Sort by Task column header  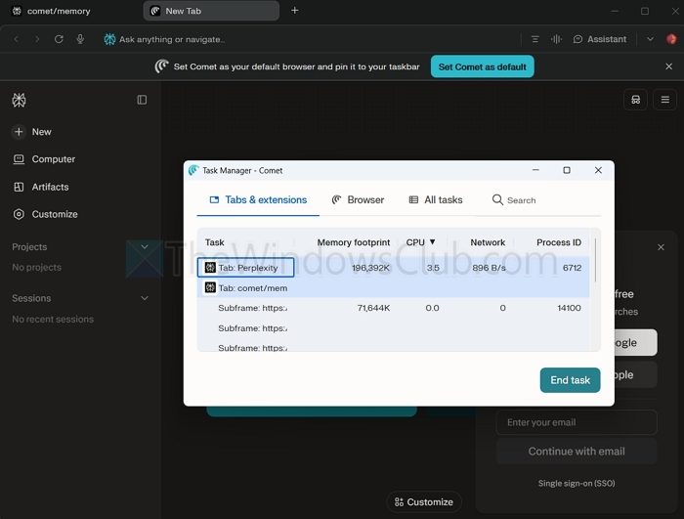(215, 242)
